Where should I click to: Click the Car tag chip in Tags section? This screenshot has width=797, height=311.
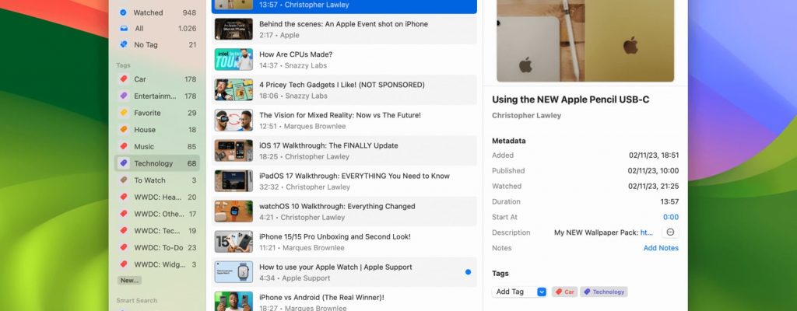pos(564,292)
